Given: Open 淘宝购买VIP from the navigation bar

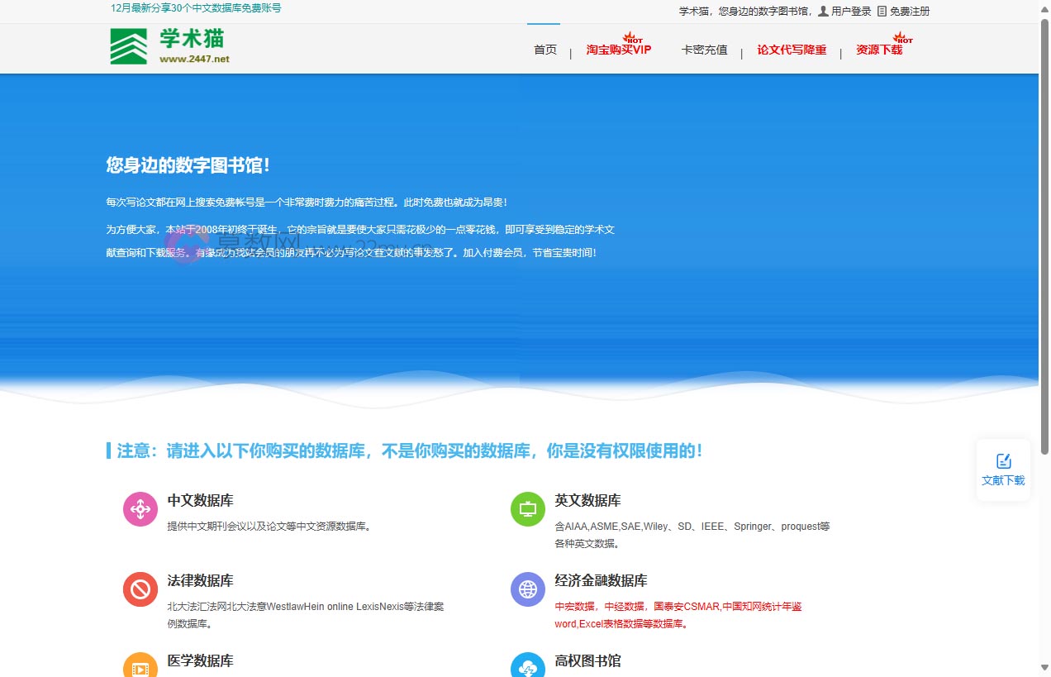Looking at the screenshot, I should pyautogui.click(x=619, y=50).
